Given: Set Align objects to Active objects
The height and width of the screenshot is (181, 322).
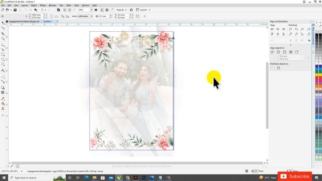Looking at the screenshot, I should click(x=272, y=52).
